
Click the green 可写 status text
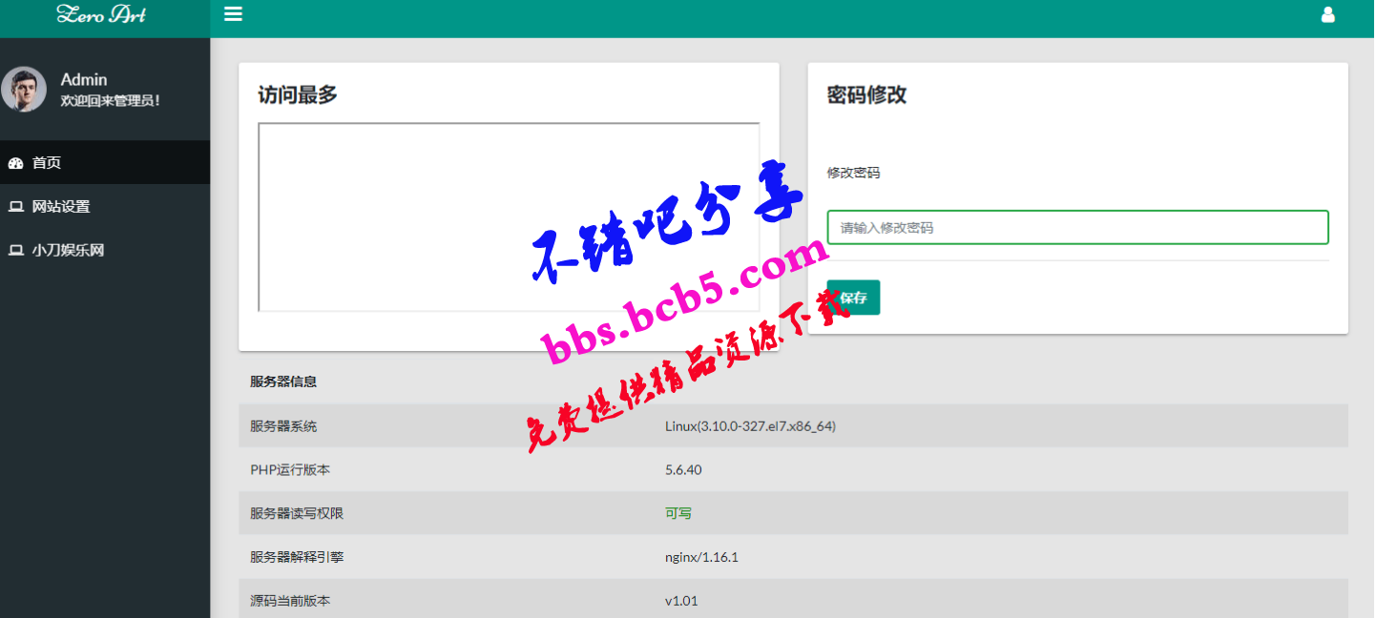click(678, 513)
